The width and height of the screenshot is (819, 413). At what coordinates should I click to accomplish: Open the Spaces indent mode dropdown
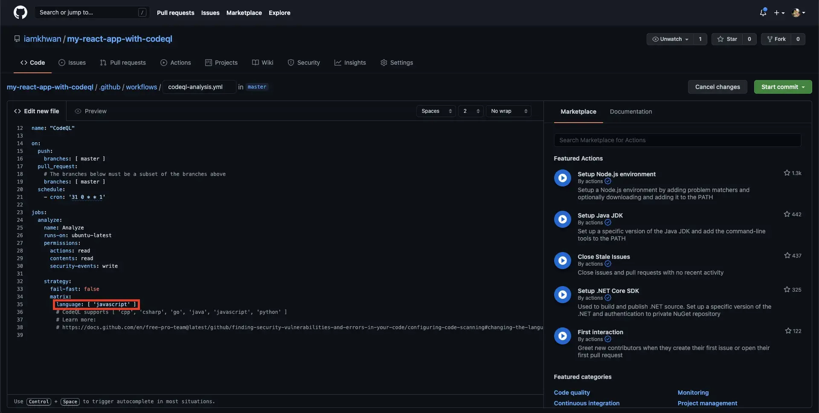pyautogui.click(x=436, y=111)
